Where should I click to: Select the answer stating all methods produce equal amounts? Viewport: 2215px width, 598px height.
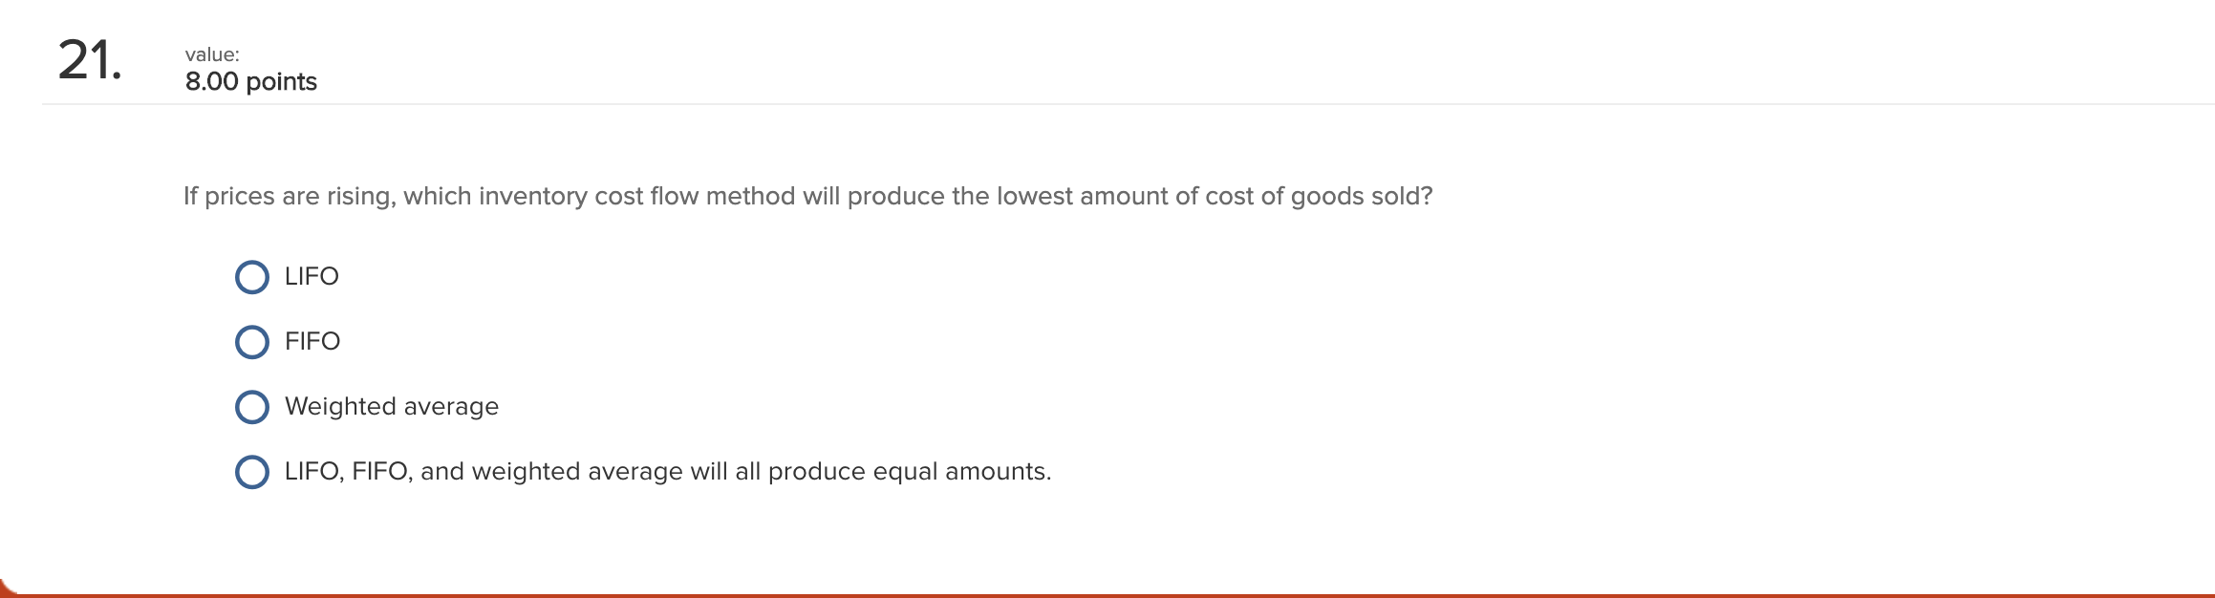[x=251, y=471]
